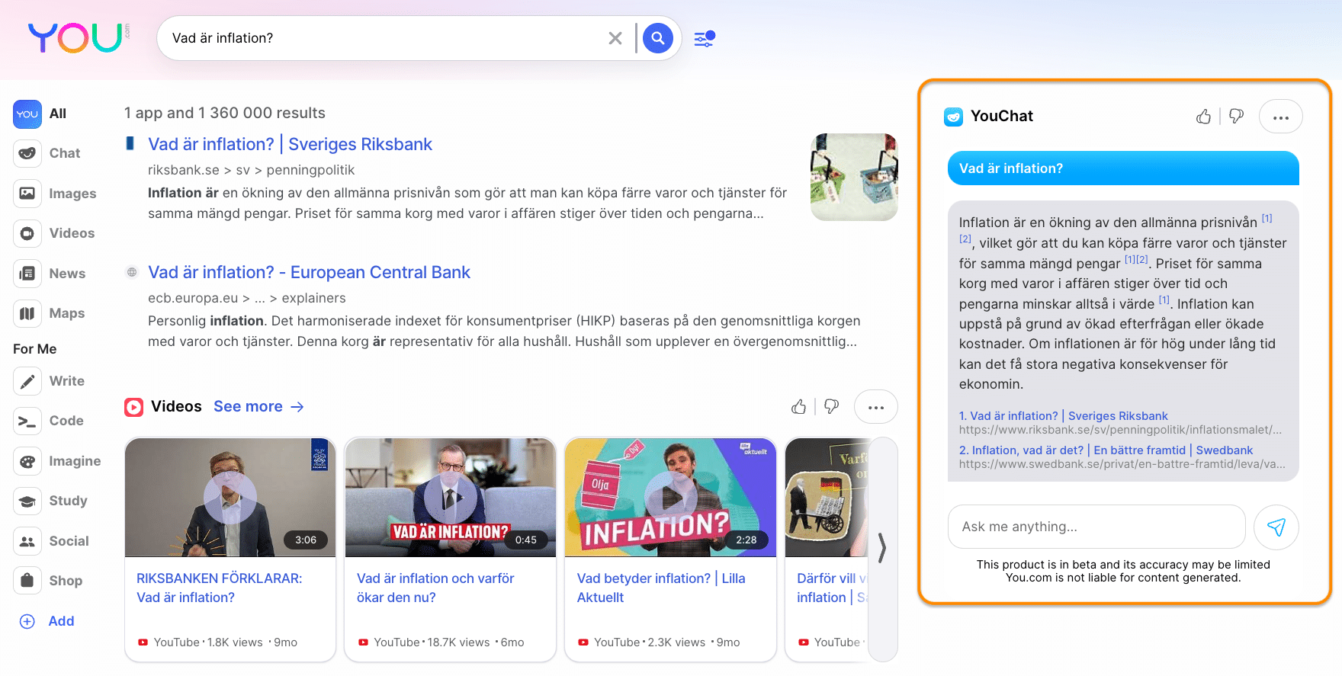Screen dimensions: 1342x676
Task: Open 'Vad är inflation och varför' title
Action: point(435,588)
